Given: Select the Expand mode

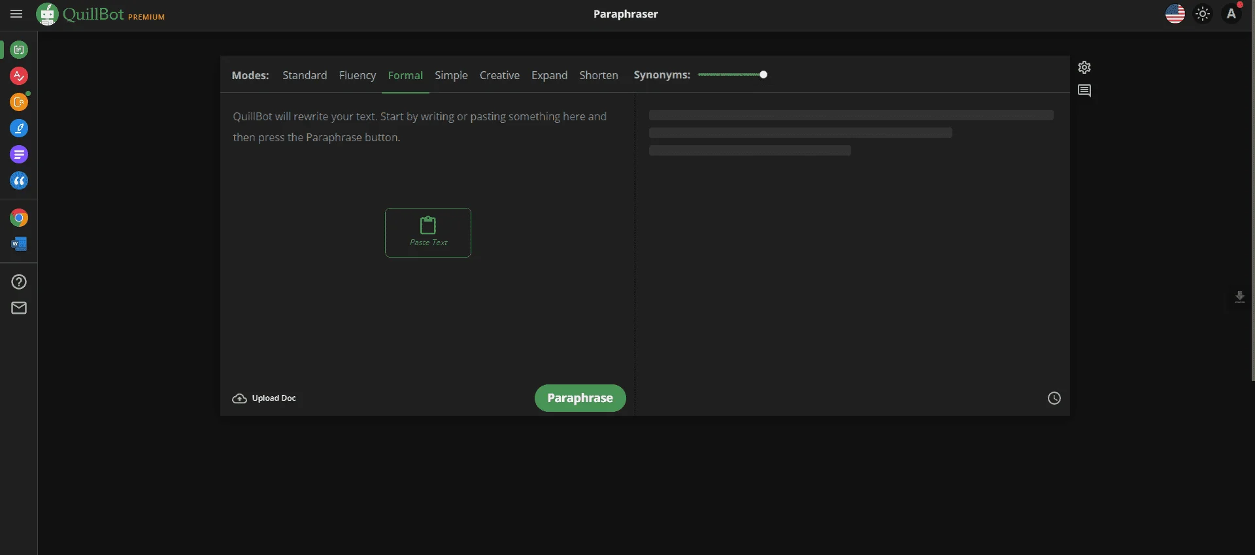Looking at the screenshot, I should (x=549, y=75).
